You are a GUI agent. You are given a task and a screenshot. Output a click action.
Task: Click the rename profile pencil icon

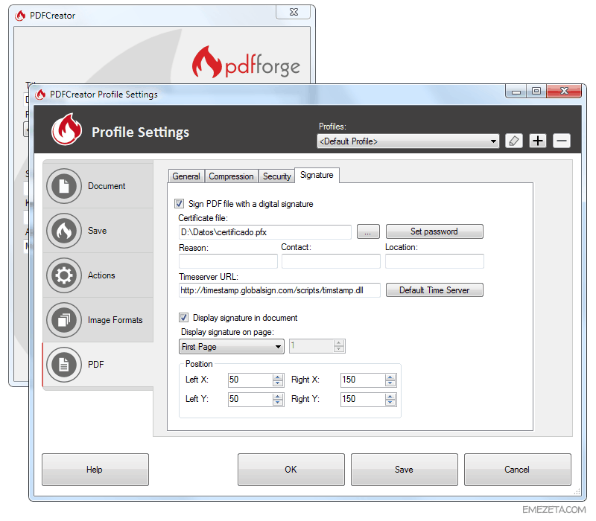point(514,141)
